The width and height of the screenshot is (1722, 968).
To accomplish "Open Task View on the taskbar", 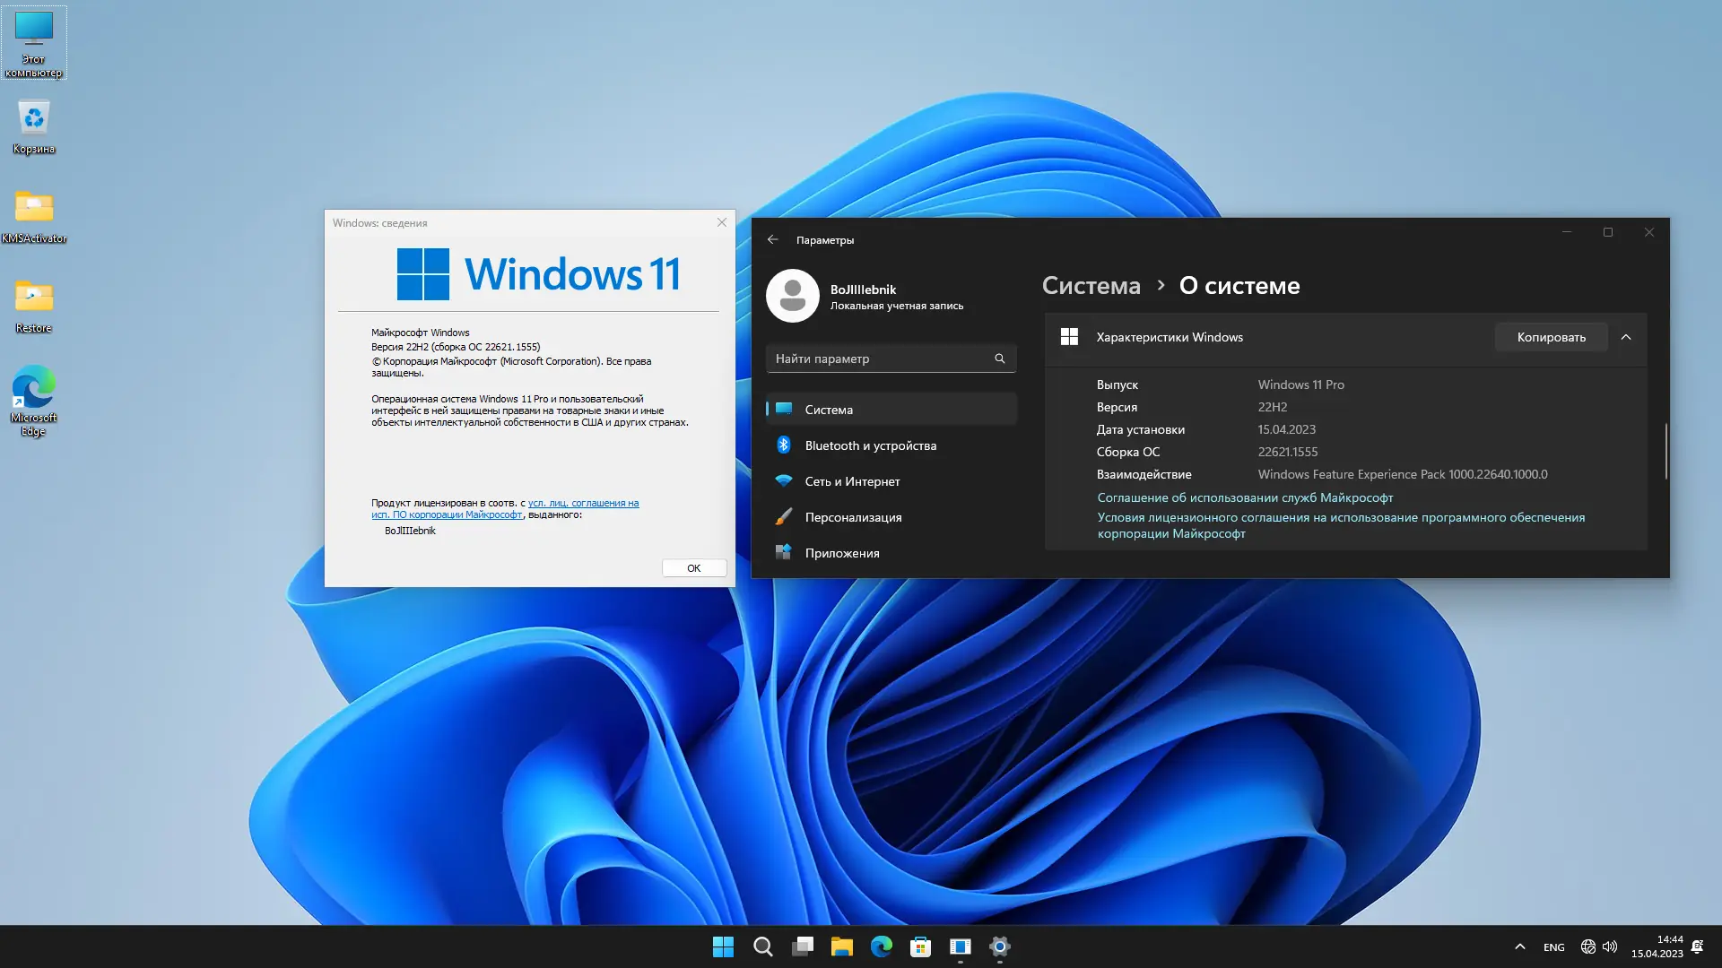I will coord(803,946).
